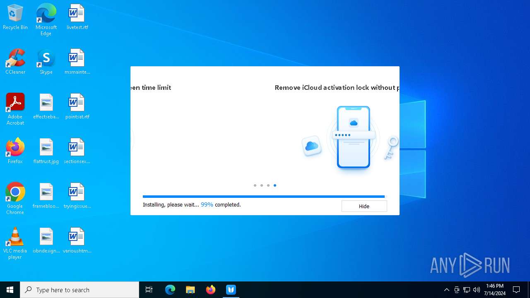Select the first carousel dot indicator
Viewport: 530px width, 298px height.
coord(255,185)
